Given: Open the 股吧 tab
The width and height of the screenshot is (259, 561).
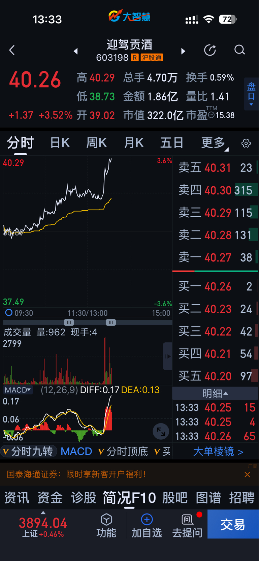Looking at the screenshot, I should point(175,498).
